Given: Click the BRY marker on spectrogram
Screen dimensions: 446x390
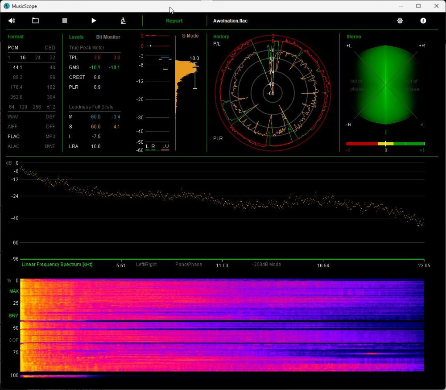Looking at the screenshot, I should [x=13, y=315].
